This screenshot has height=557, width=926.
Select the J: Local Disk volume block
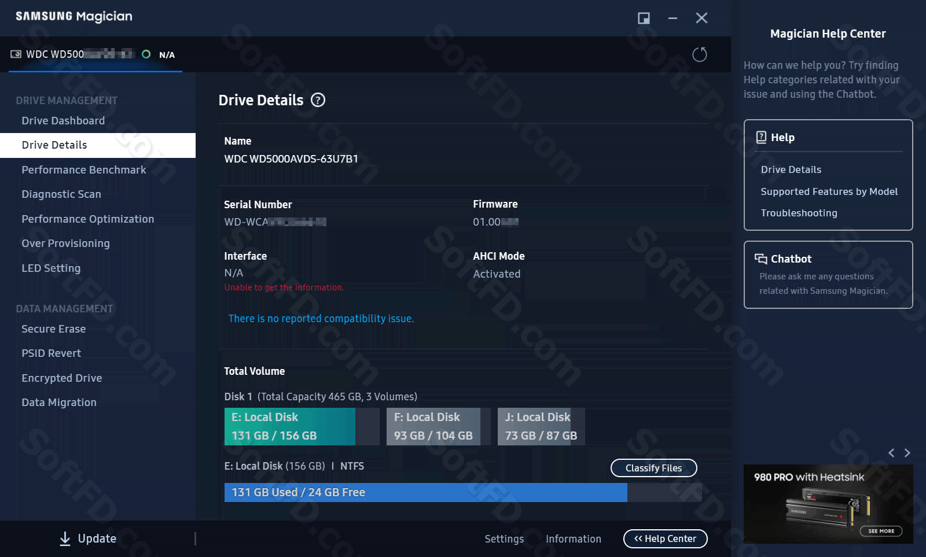click(x=541, y=426)
